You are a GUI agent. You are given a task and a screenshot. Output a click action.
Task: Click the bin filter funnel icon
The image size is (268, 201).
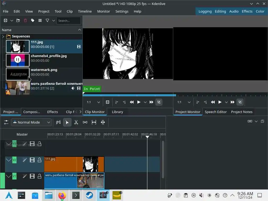[x=47, y=20]
